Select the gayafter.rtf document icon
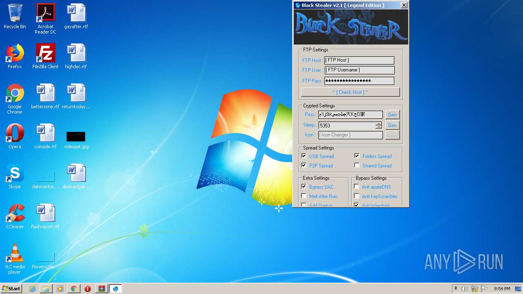The width and height of the screenshot is (523, 294). [x=76, y=16]
